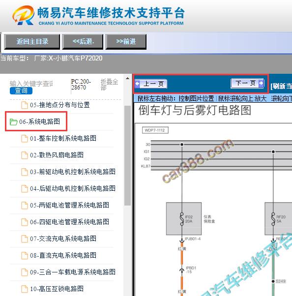Open 09-三合一车载电源系统电路图

[x=73, y=272]
